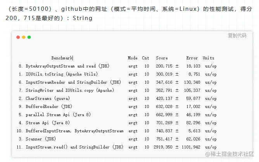259x162 pixels.
Task: Click the error value 130,348
Action: click(x=192, y=82)
